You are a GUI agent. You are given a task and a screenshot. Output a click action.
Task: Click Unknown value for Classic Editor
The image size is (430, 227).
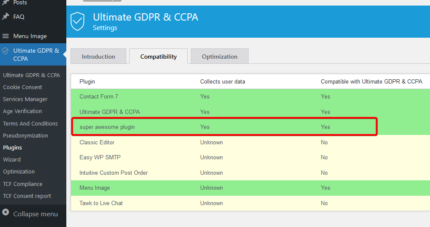[x=211, y=143]
